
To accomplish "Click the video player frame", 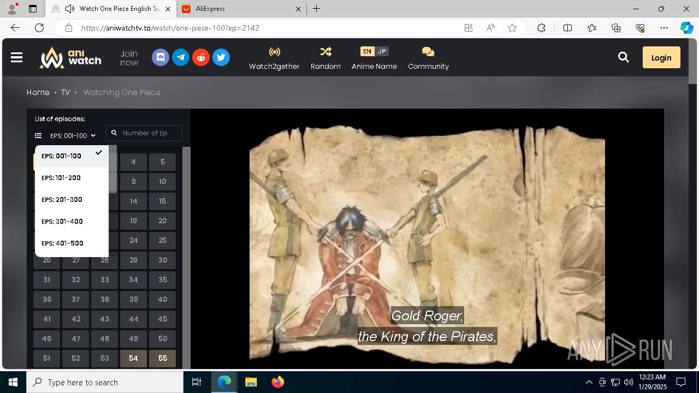I will [427, 239].
